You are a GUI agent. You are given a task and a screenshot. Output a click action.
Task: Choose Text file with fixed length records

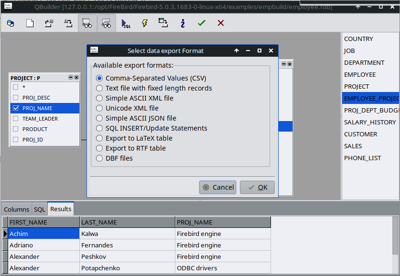pyautogui.click(x=154, y=88)
